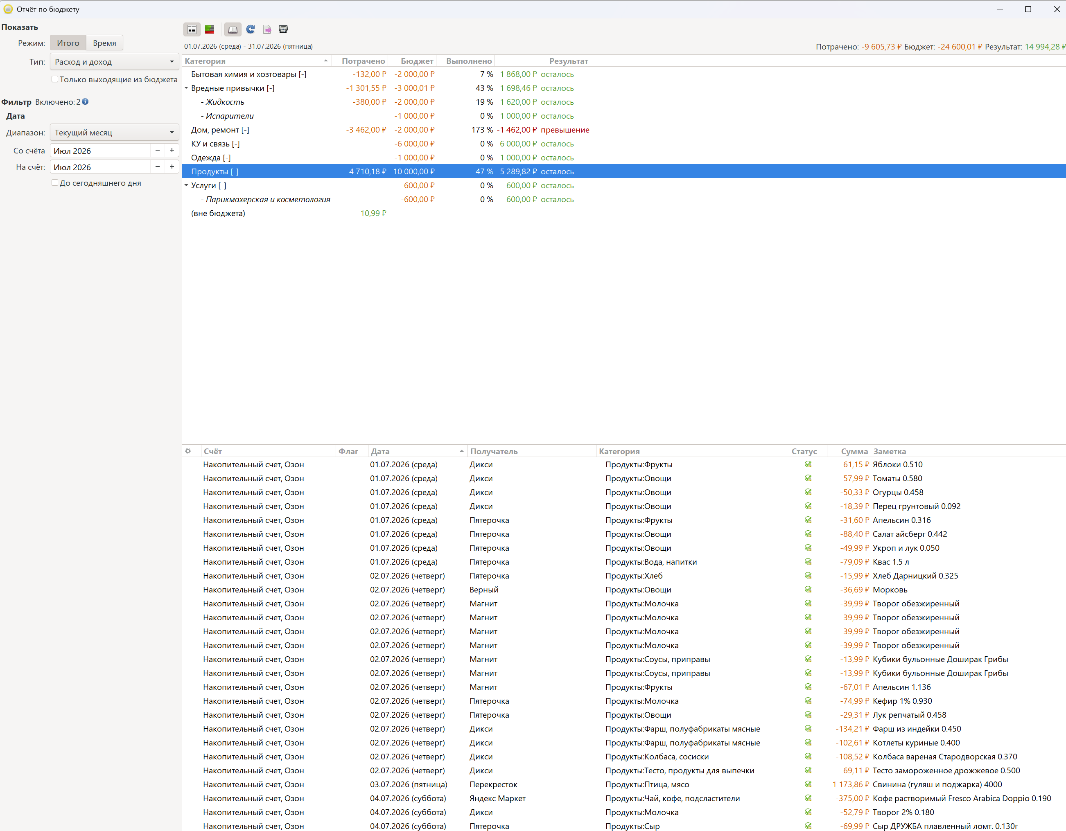Sort budget table by Потрачено column
The image size is (1066, 831).
(360, 61)
